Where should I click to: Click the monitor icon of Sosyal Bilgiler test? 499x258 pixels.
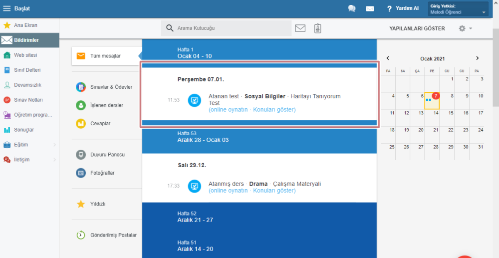[195, 100]
